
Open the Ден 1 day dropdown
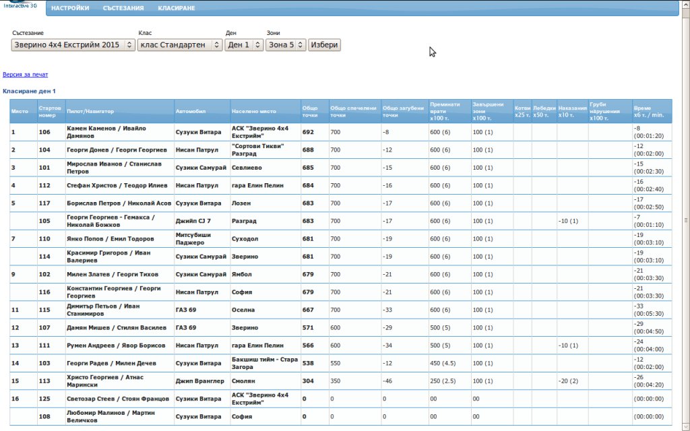[244, 45]
